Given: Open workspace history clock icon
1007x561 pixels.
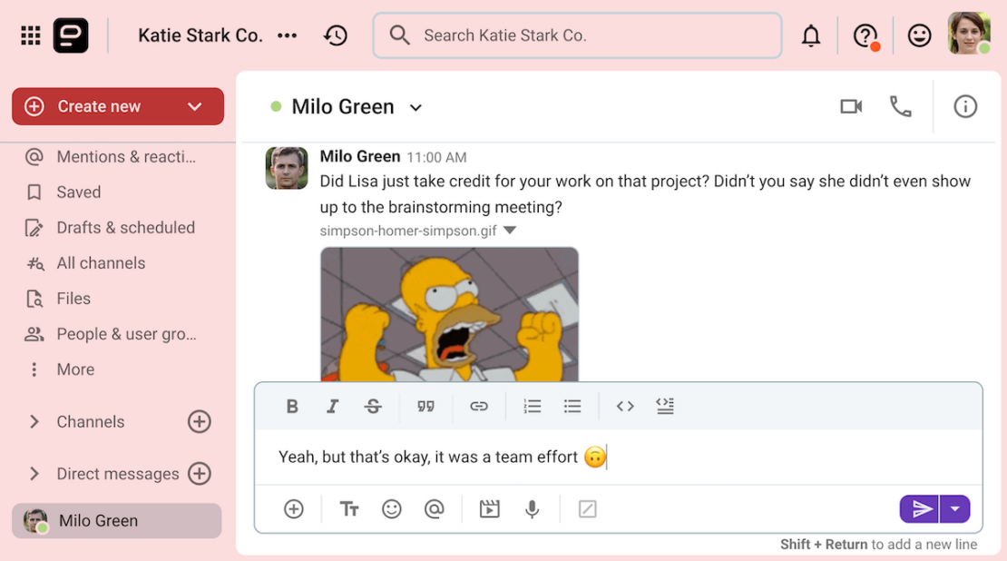Looking at the screenshot, I should tap(336, 35).
